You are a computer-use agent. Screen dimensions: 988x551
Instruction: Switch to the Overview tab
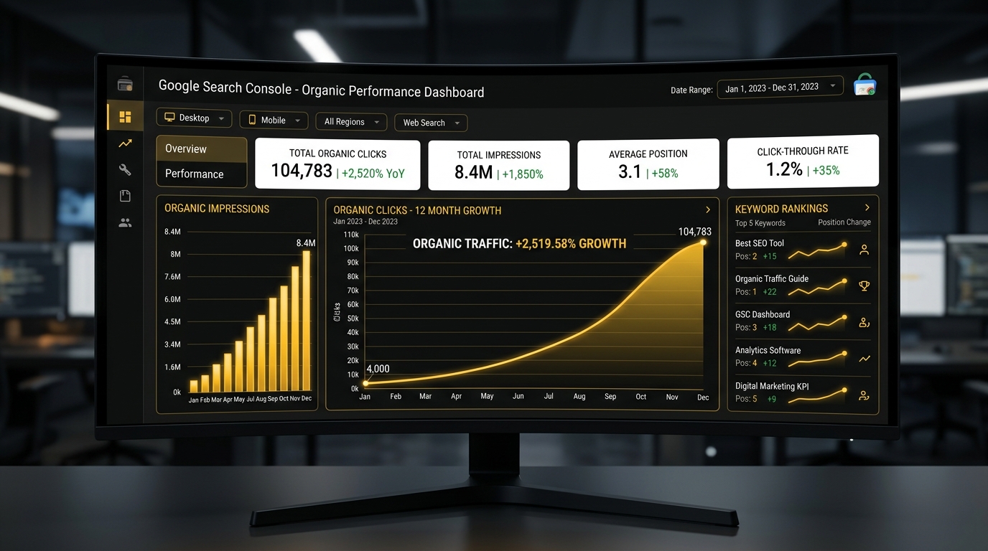click(x=202, y=149)
